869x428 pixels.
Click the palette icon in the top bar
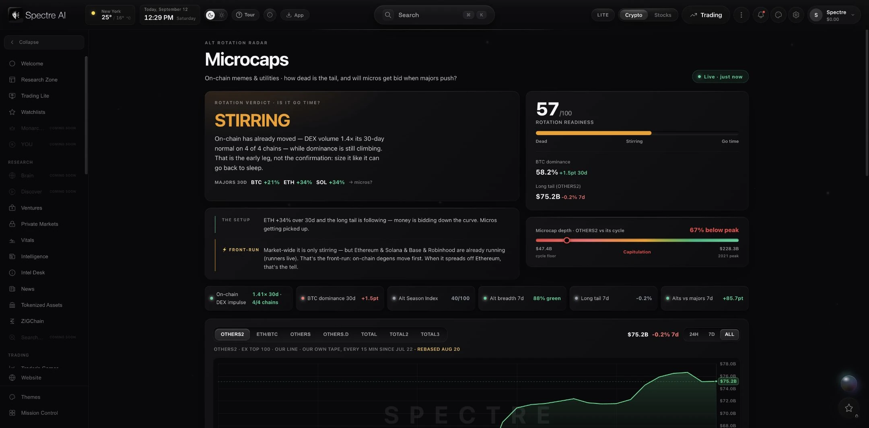(x=778, y=15)
